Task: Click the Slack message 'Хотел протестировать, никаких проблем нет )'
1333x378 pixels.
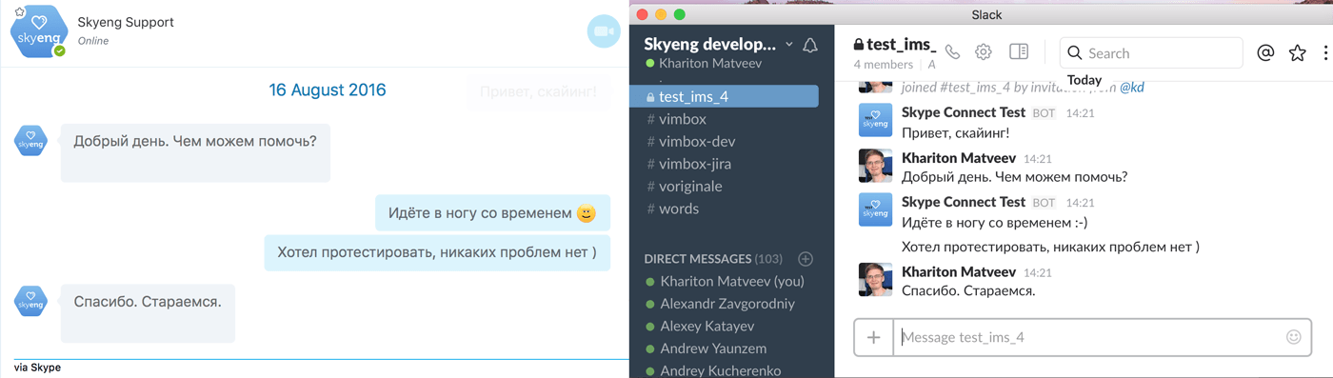Action: 1050,247
